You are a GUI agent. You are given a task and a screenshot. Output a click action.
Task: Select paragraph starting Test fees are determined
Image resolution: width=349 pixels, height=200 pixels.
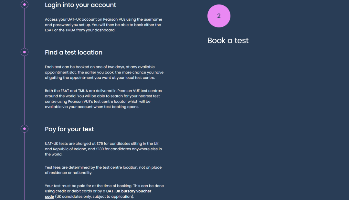103,170
